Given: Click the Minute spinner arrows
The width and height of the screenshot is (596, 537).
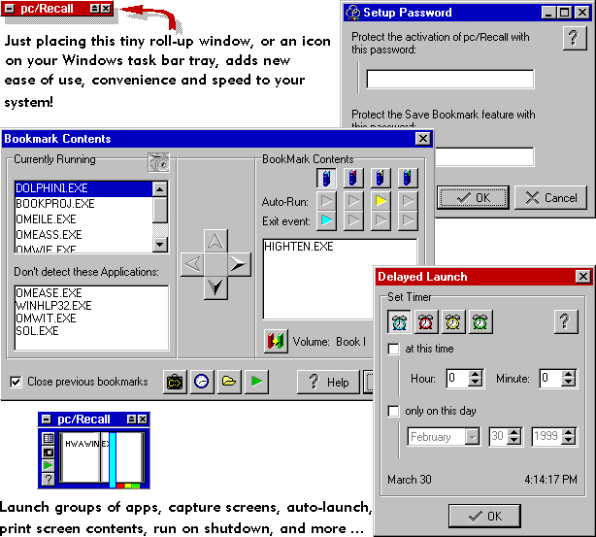Looking at the screenshot, I should (x=569, y=379).
